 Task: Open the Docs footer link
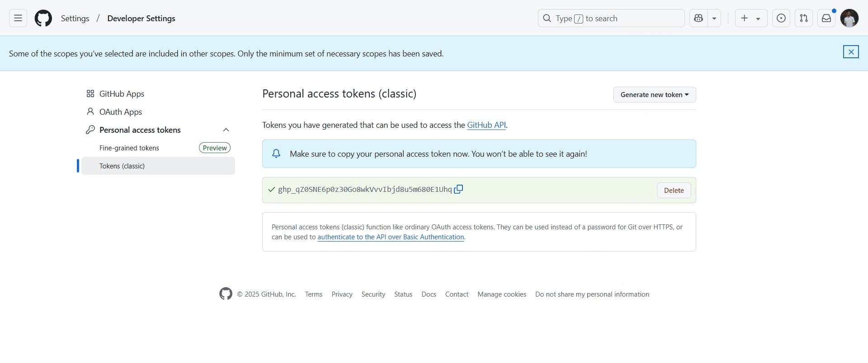click(x=429, y=294)
